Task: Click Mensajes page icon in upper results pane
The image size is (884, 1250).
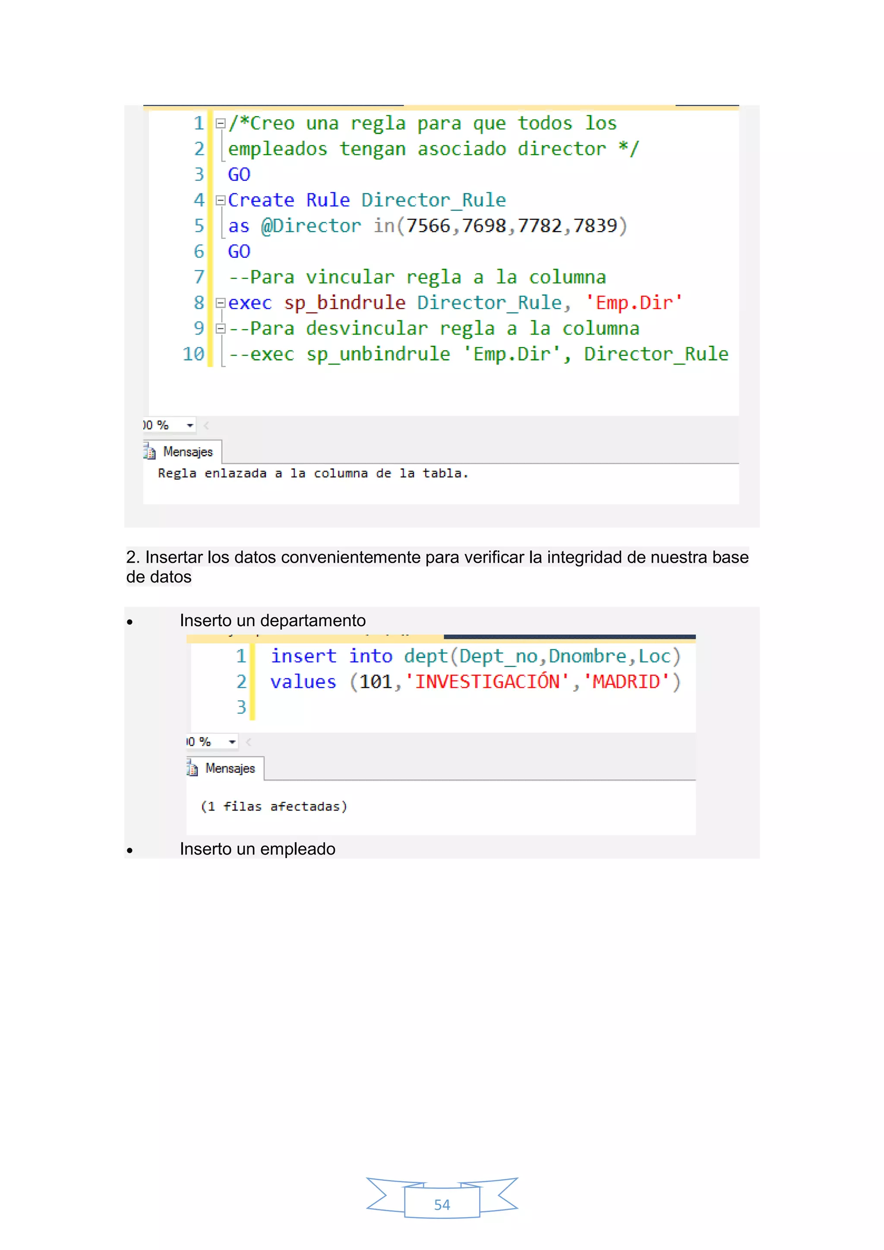Action: 150,452
